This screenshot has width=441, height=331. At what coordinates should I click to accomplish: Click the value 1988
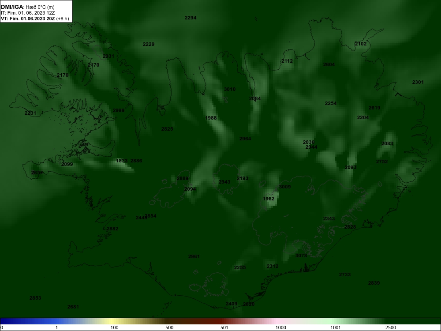211,118
